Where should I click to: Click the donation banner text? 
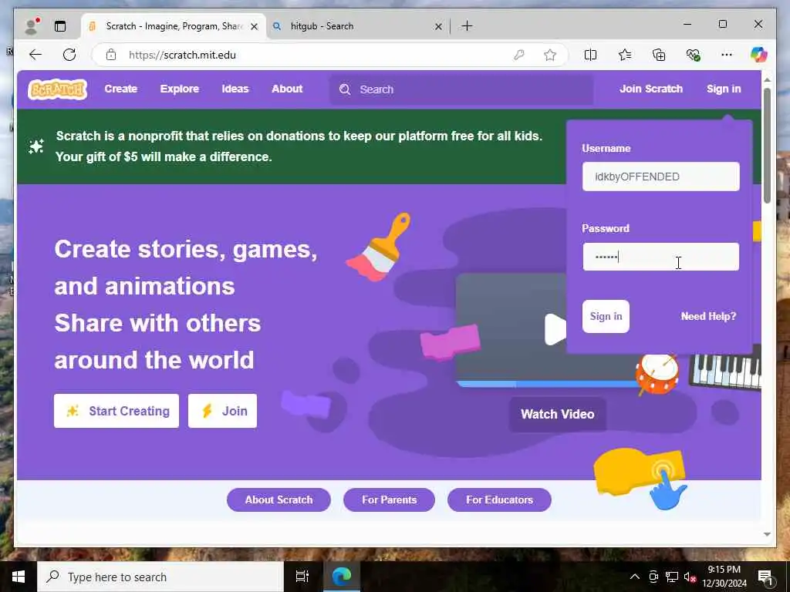[299, 146]
